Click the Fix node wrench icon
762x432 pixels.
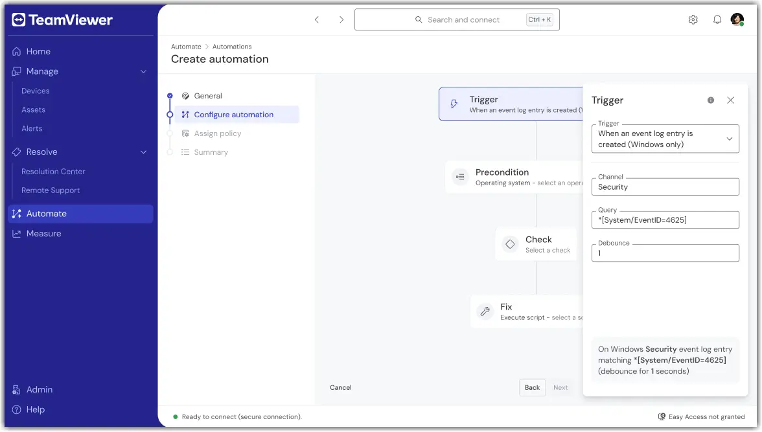pyautogui.click(x=485, y=312)
